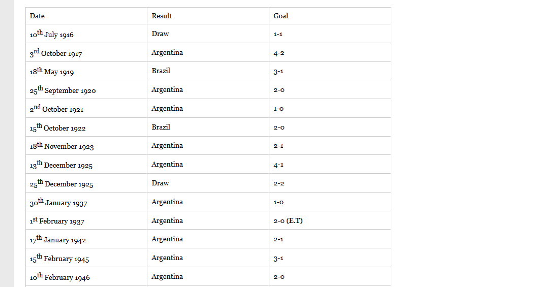Select the 10th July 1916 date cell
558x287 pixels.
[52, 35]
